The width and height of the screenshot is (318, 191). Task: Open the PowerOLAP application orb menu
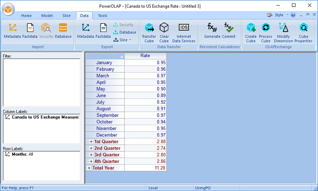[8, 9]
